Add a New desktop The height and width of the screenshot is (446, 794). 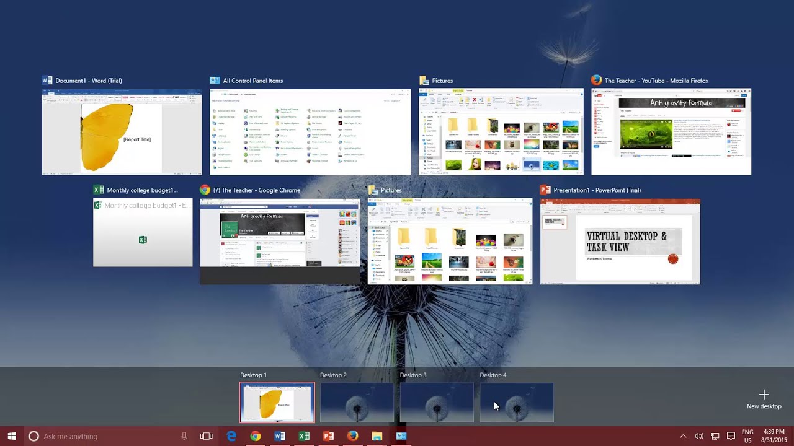(x=764, y=399)
